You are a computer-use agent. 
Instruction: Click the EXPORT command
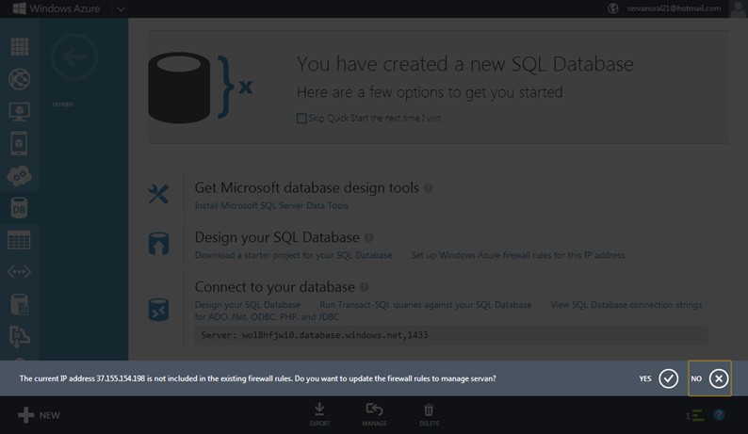[319, 414]
